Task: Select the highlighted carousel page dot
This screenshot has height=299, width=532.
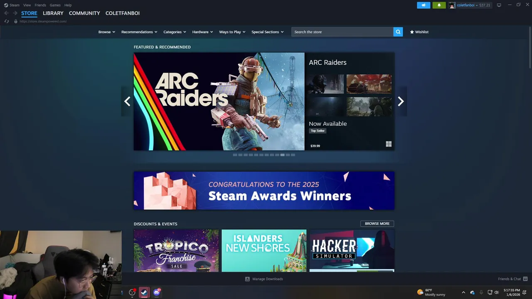Action: 282,155
